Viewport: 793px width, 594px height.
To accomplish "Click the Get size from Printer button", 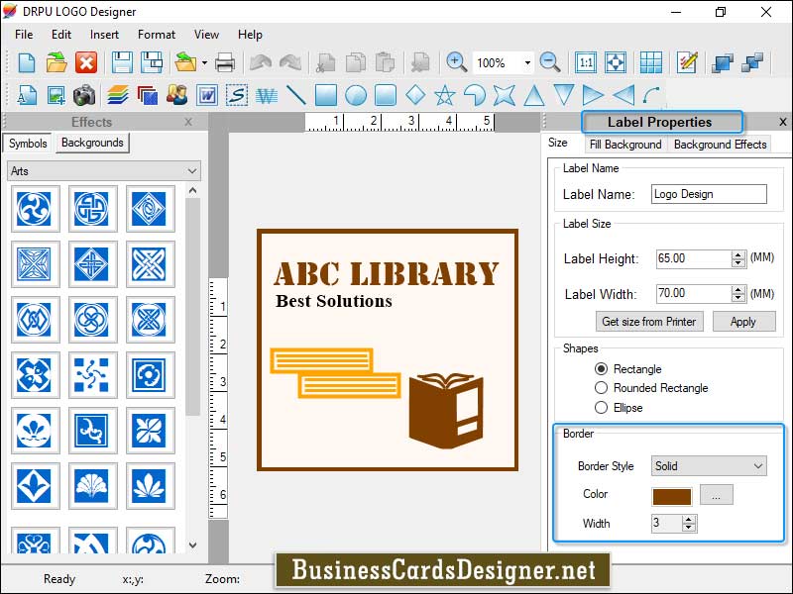I will pyautogui.click(x=649, y=322).
